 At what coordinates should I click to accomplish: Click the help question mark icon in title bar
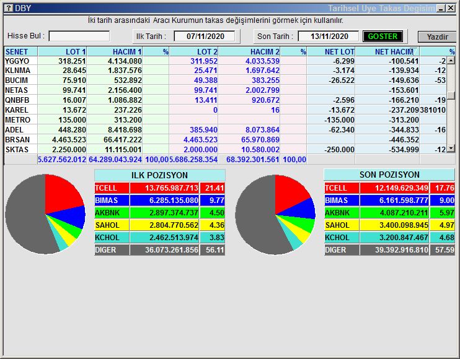pyautogui.click(x=9, y=8)
